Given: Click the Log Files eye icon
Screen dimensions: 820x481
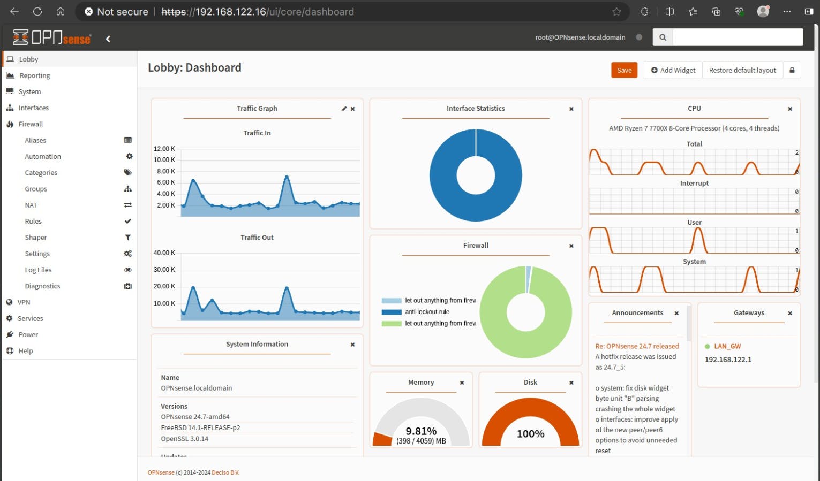Looking at the screenshot, I should (x=127, y=270).
